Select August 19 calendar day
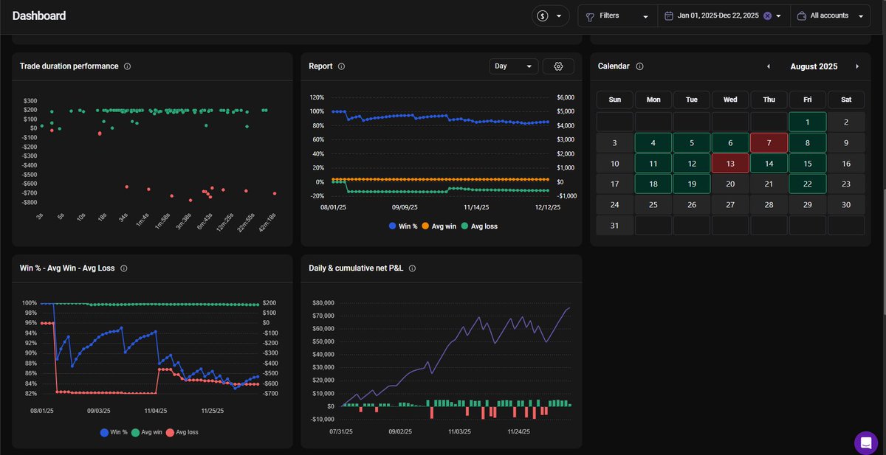886x455 pixels. click(x=692, y=184)
